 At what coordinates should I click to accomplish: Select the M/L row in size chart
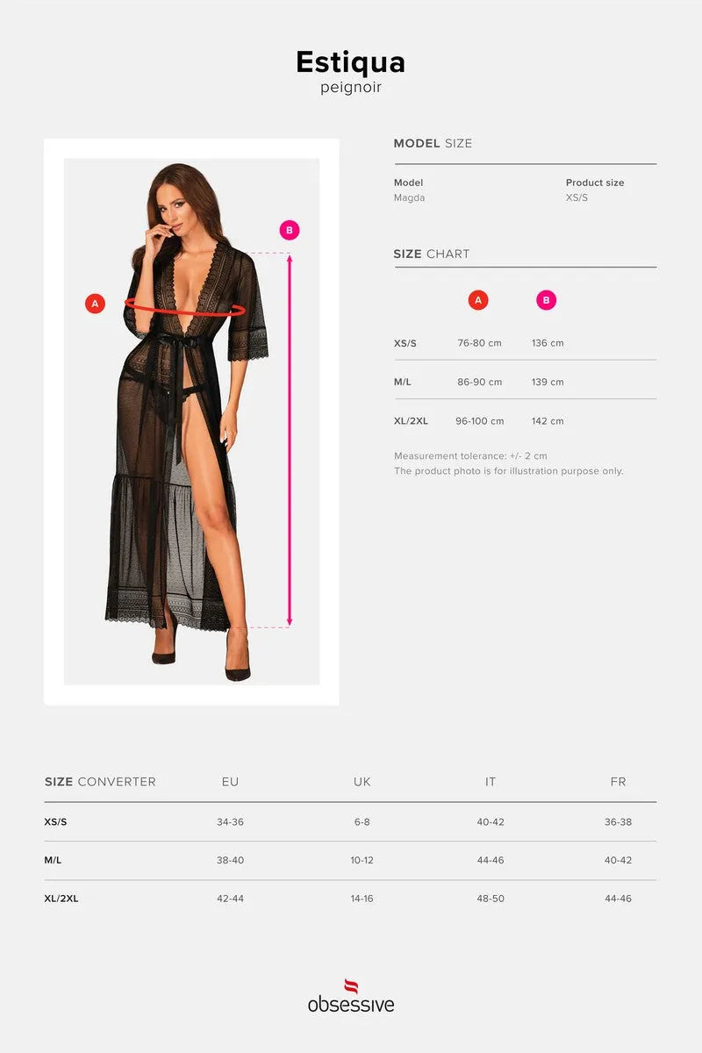point(525,382)
